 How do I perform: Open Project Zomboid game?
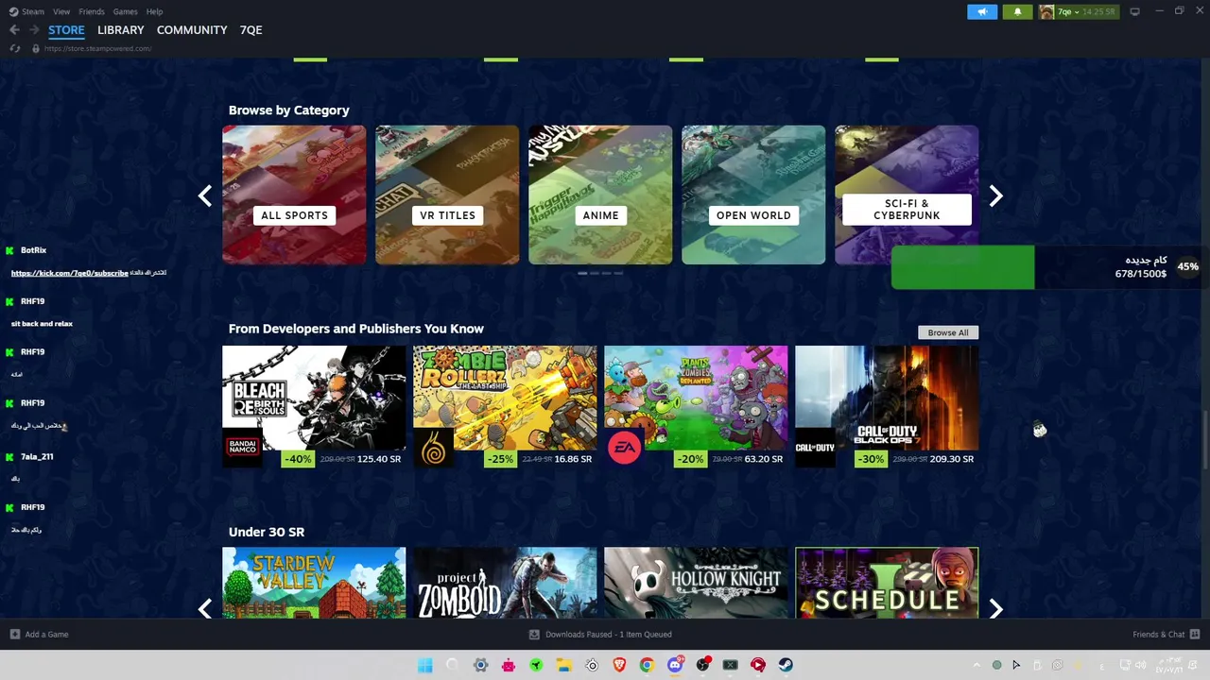[505, 583]
